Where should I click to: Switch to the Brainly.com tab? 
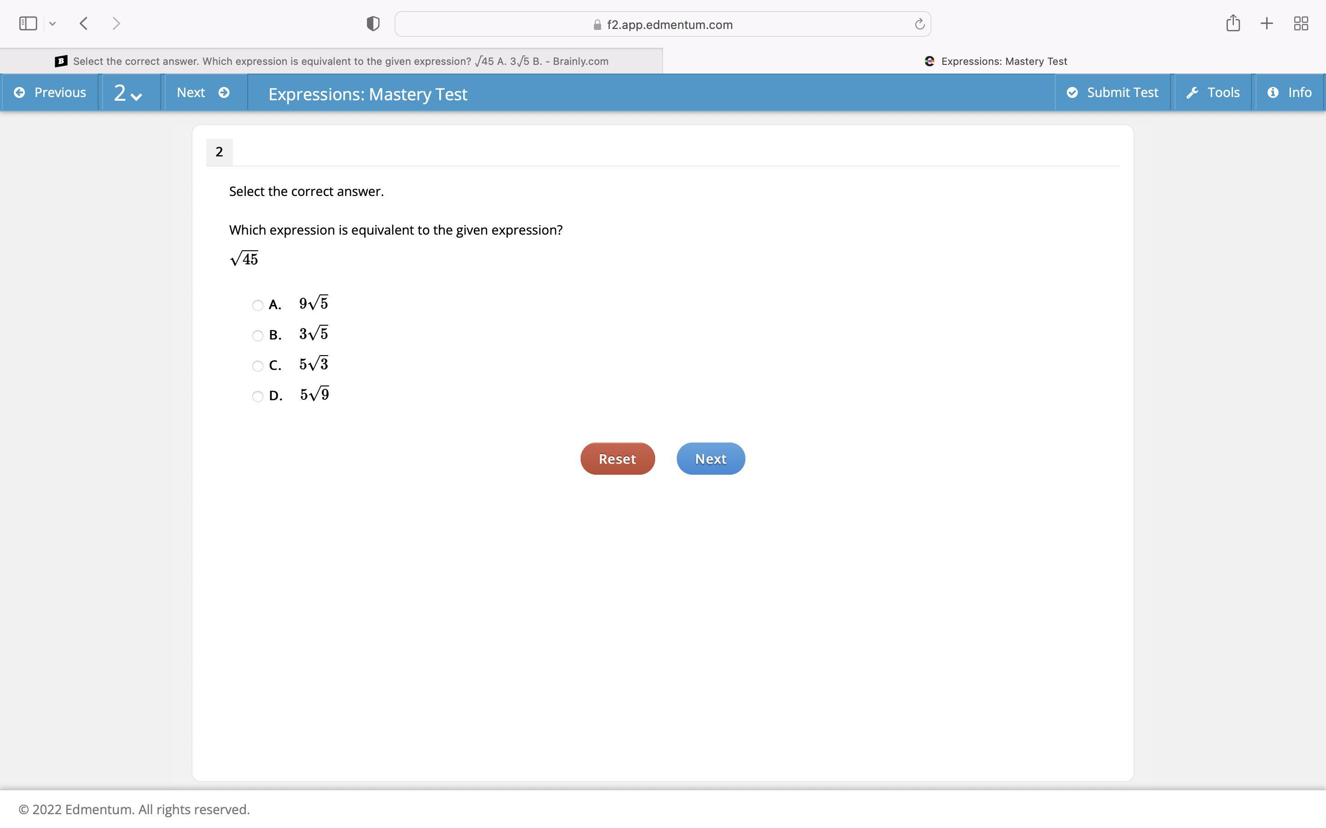[331, 61]
